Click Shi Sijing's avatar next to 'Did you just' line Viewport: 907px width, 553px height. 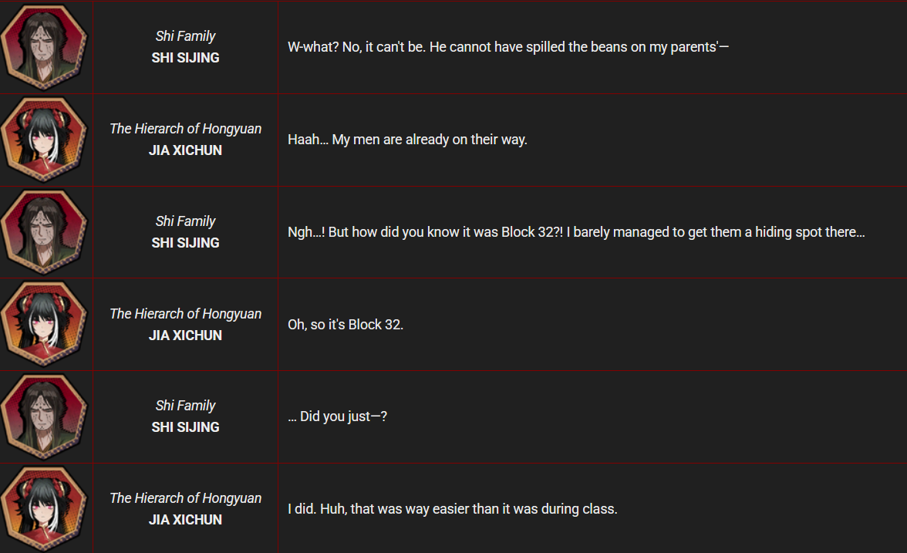pos(45,416)
